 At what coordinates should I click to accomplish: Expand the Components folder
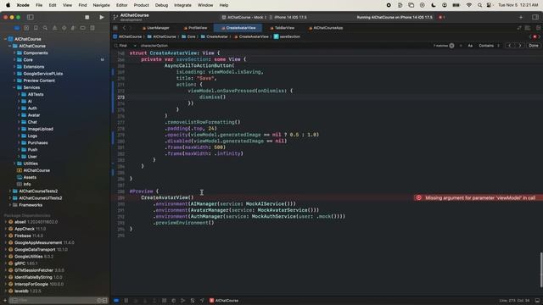[x=14, y=53]
